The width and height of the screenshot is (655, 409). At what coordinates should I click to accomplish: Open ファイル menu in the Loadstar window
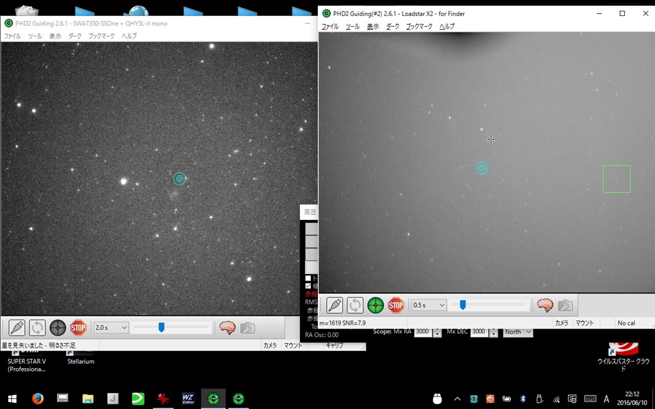tap(330, 26)
